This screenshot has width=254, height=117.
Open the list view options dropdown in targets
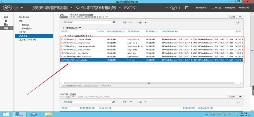(128, 102)
